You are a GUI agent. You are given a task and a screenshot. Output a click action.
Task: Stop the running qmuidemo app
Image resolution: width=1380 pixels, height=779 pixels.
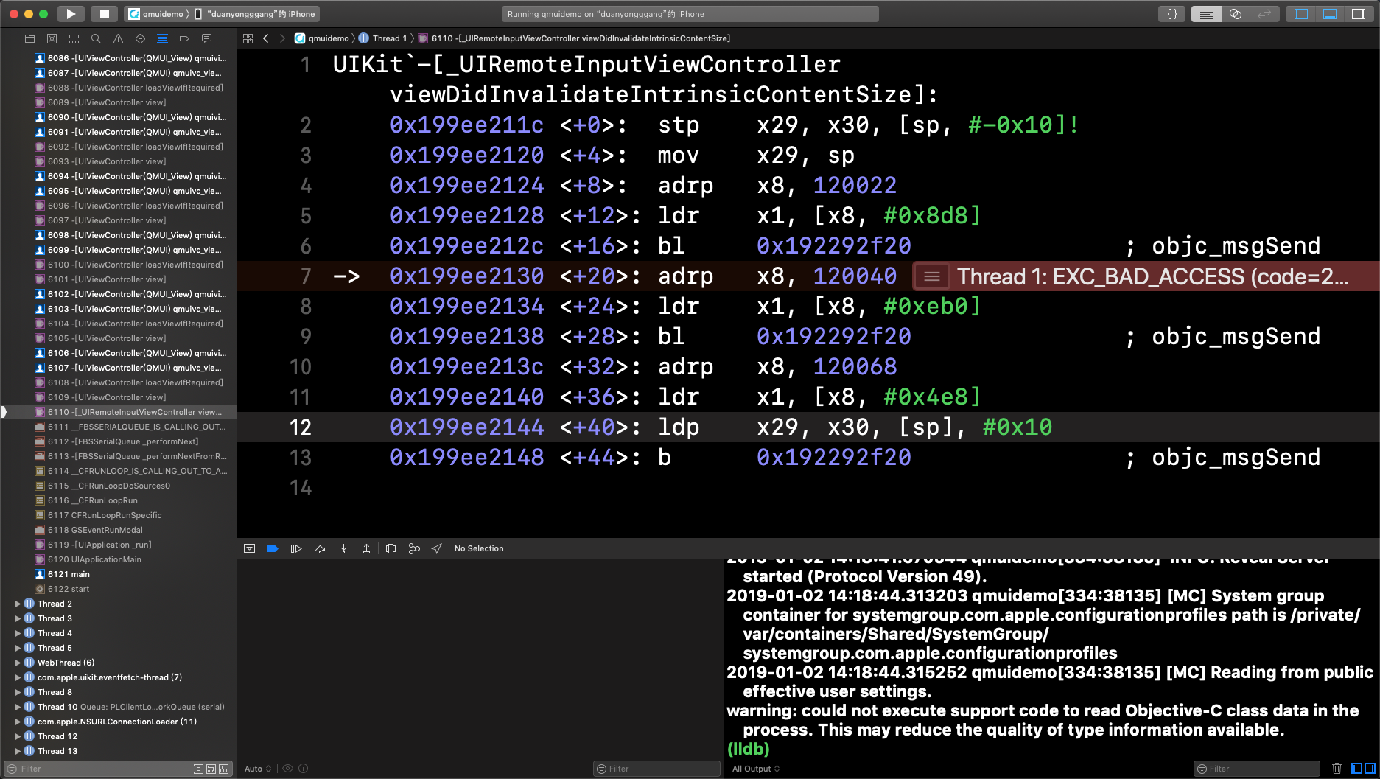tap(104, 13)
